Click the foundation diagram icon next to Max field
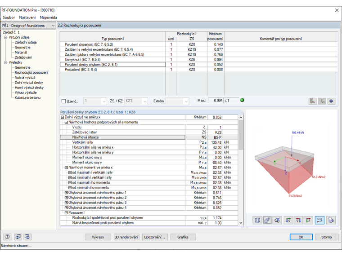This screenshot has height=256, width=342. coord(312,101)
